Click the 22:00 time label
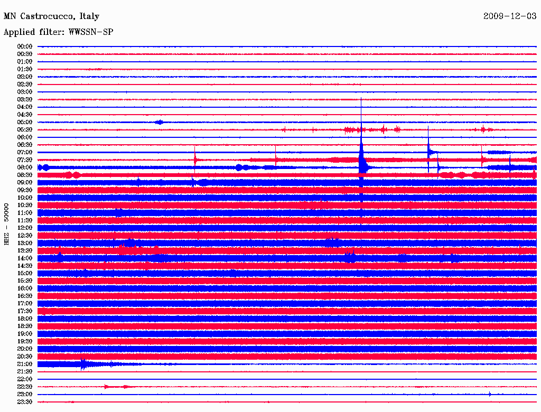The image size is (541, 412). [x=25, y=379]
